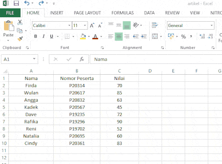Screen dimensions: 222x164
Task: Switch to the PAGE LAYOUT tab
Action: tap(87, 13)
